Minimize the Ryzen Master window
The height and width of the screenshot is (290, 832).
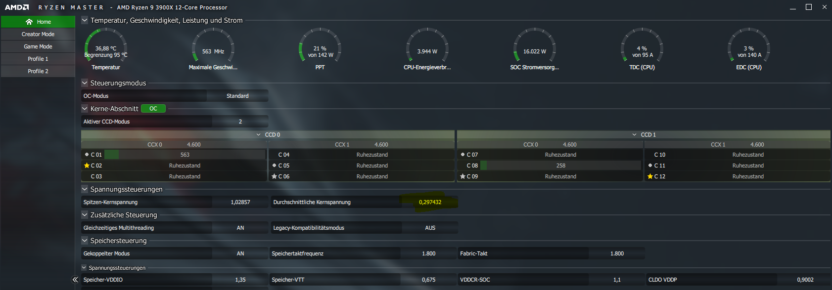pos(793,7)
